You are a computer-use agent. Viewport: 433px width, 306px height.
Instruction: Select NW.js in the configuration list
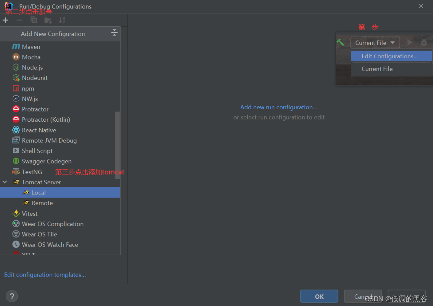60,99
